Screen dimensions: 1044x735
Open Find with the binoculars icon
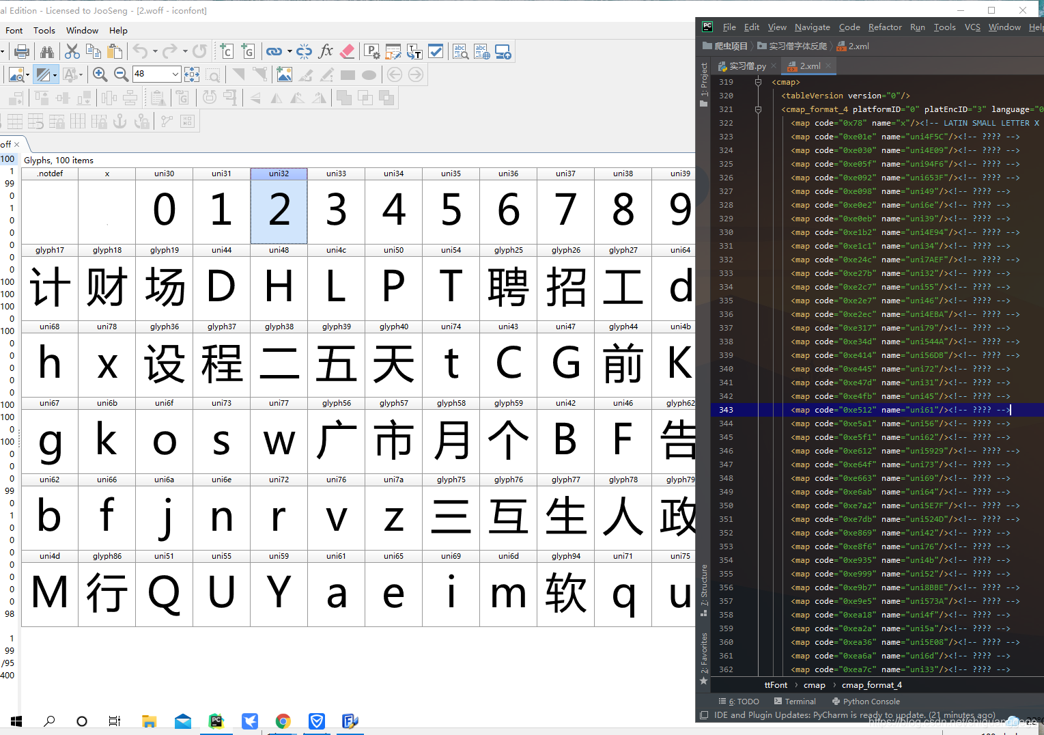tap(47, 52)
